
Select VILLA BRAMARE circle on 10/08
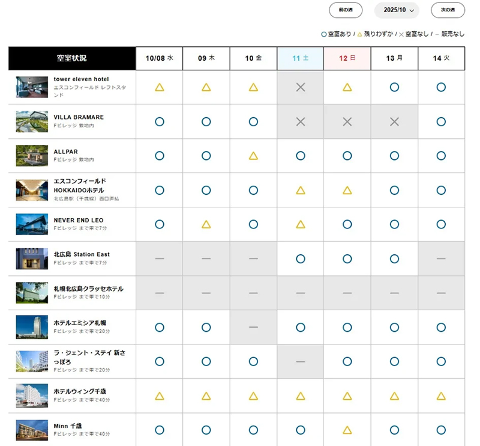point(160,121)
